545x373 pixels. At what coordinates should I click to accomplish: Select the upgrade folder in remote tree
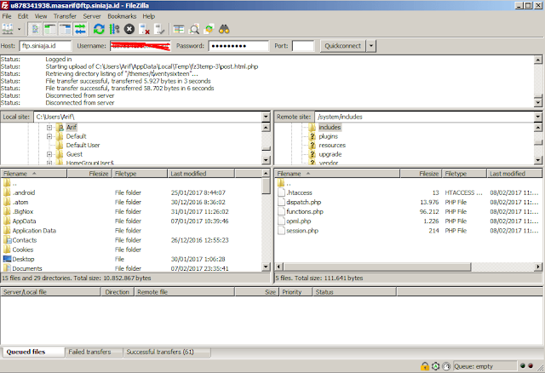(x=330, y=154)
